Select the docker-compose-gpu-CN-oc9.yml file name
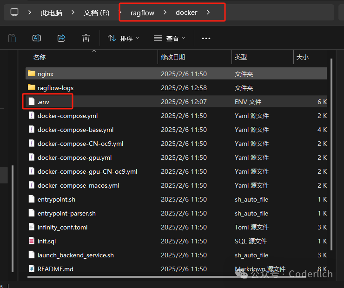Screen dimensions: 344x288 [x=87, y=171]
